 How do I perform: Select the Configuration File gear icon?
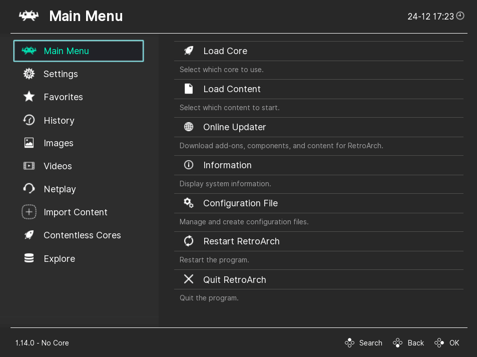point(189,203)
